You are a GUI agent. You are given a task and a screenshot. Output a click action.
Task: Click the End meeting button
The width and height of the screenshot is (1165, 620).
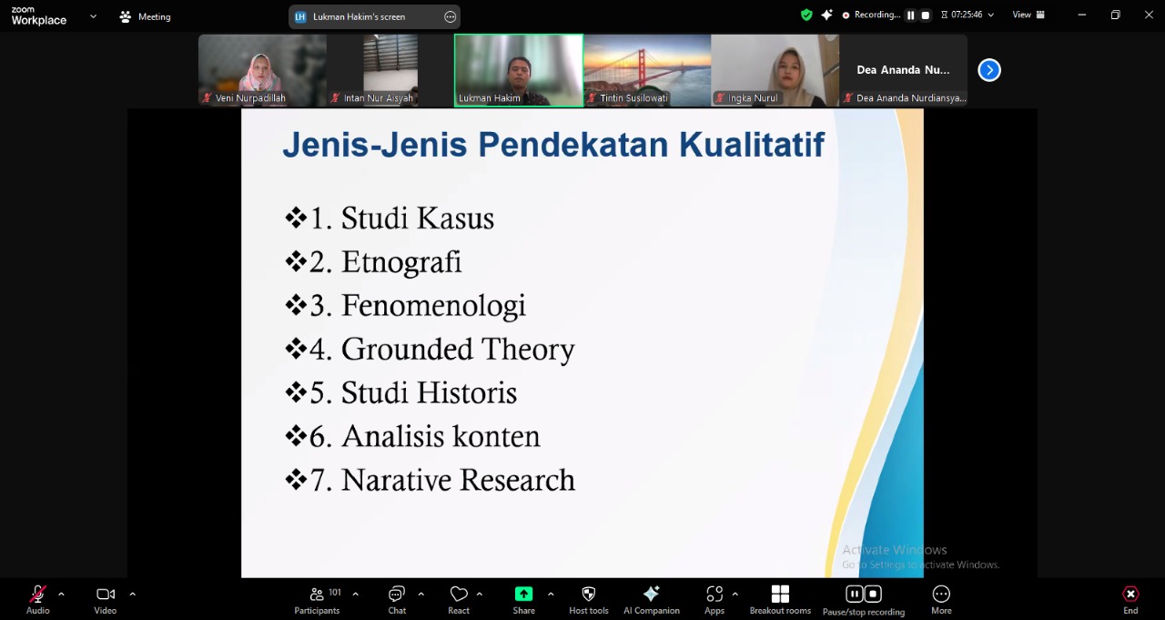1130,599
